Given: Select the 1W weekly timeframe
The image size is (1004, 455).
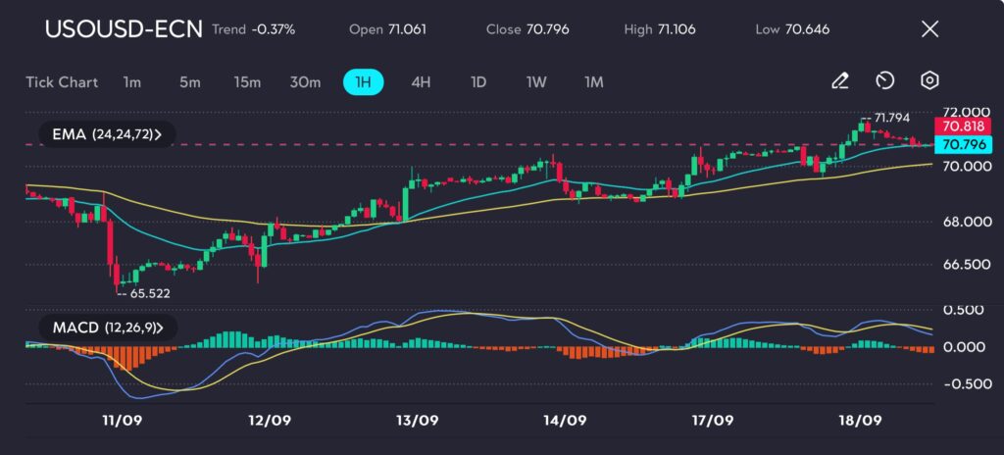Looking at the screenshot, I should 536,82.
